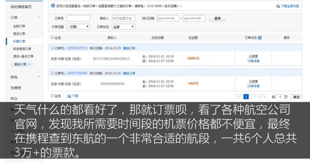Go to previous page arrow in pagination
310x162 pixels.
(x=239, y=97)
